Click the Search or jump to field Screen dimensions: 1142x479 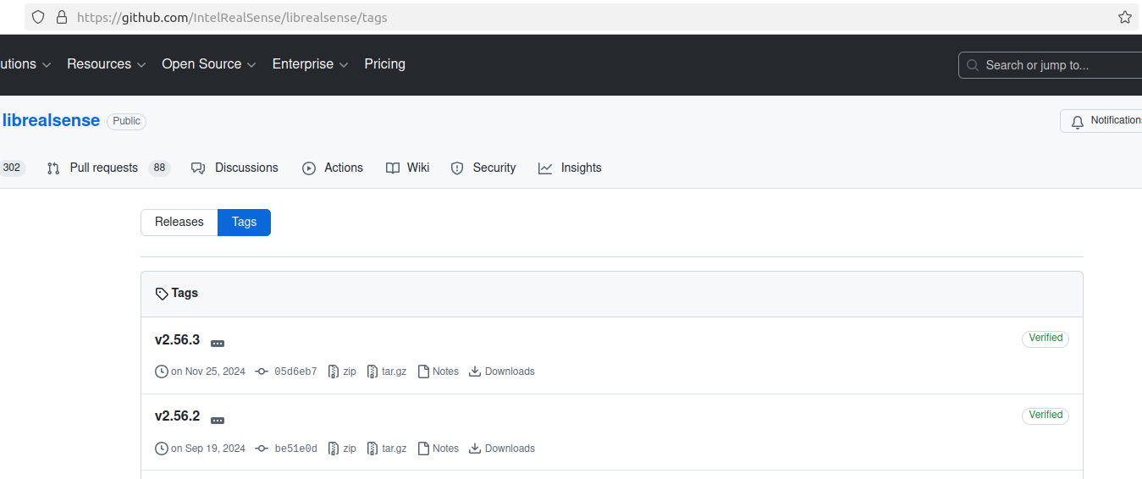tap(1051, 65)
